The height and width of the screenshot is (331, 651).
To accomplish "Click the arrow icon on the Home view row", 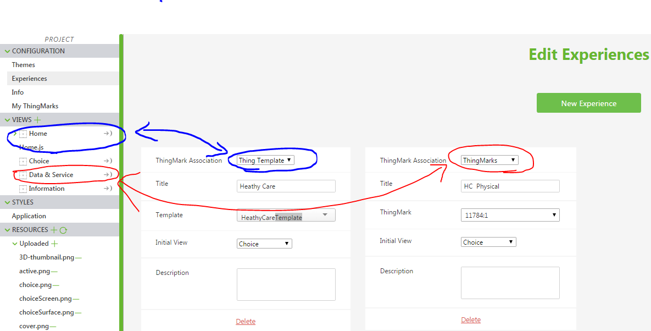I will [108, 133].
